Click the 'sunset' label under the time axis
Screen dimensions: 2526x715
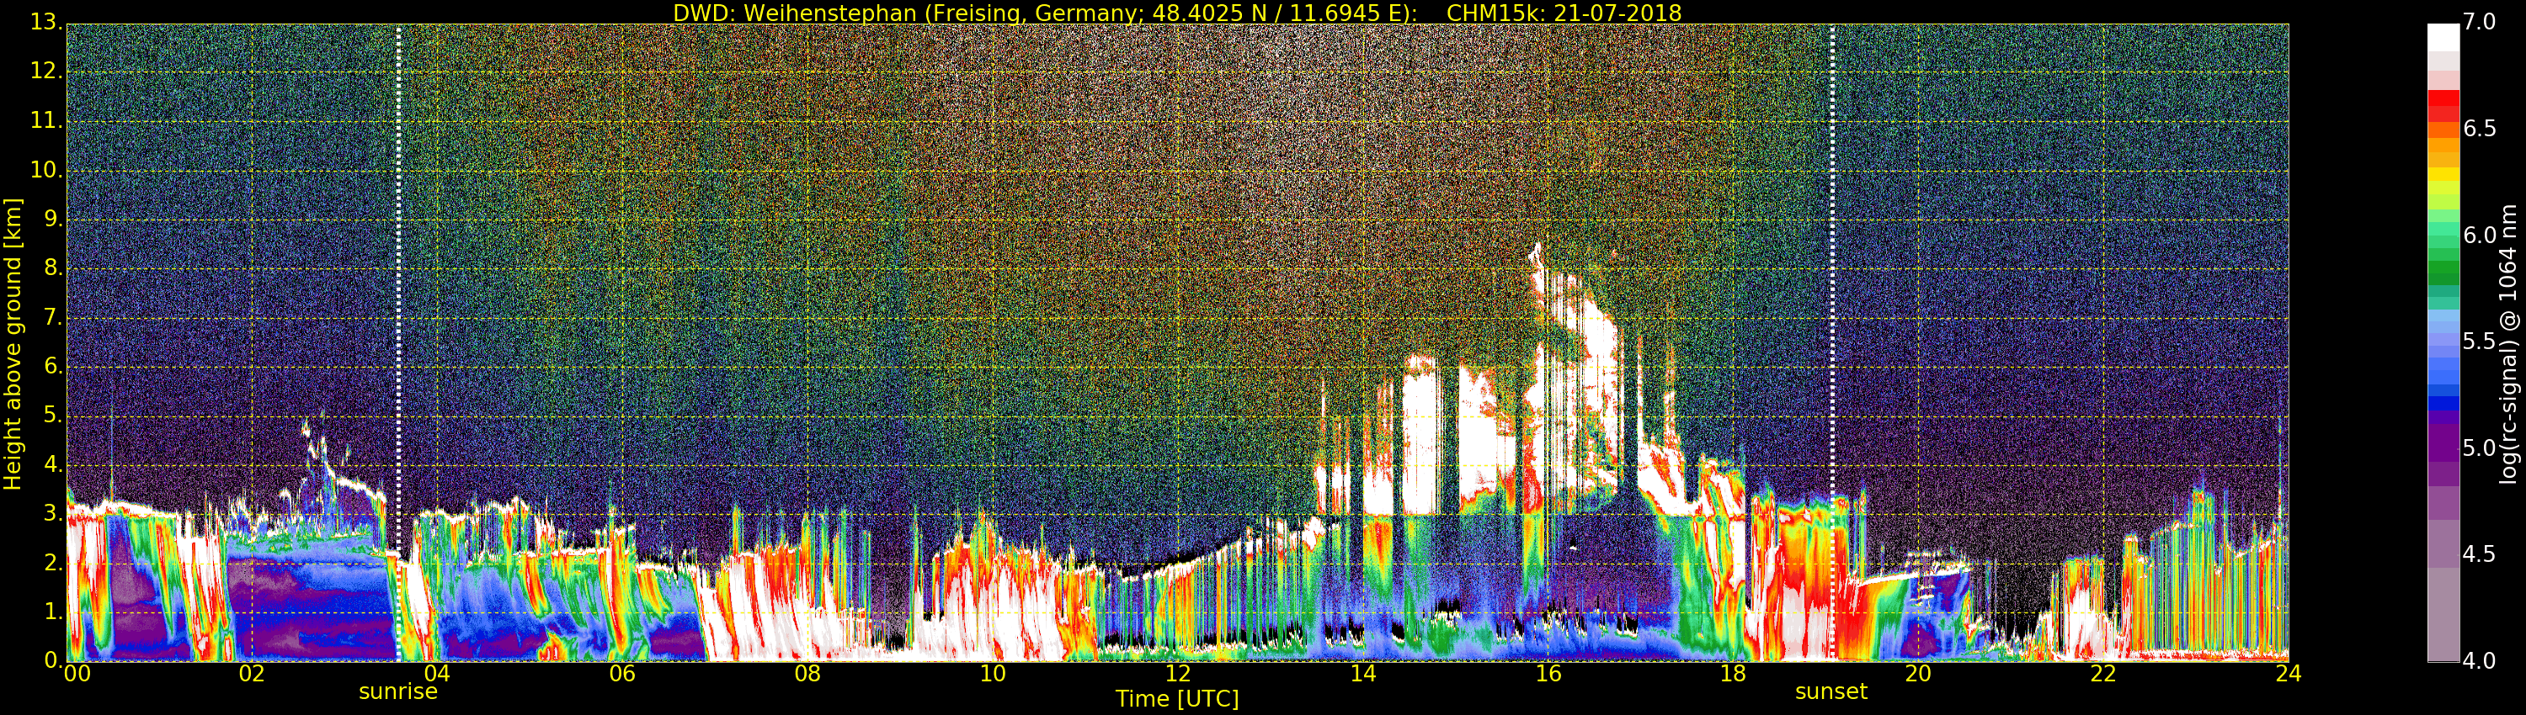pos(1831,691)
